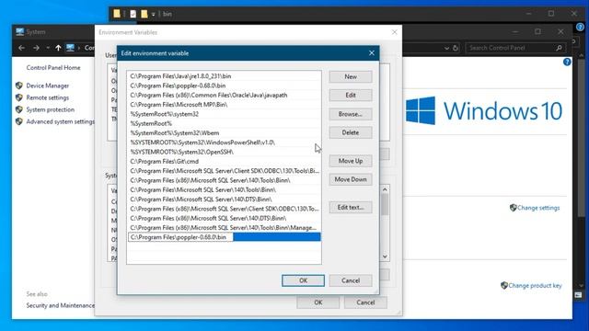This screenshot has height=331, width=589.
Task: Select the %SystemRoot%\System32\Wbem entry
Action: (224, 132)
